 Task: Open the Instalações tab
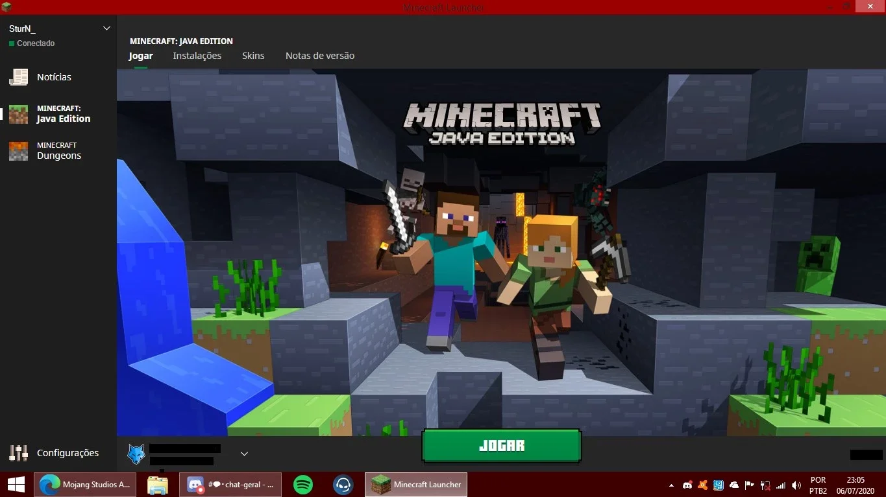pos(197,56)
